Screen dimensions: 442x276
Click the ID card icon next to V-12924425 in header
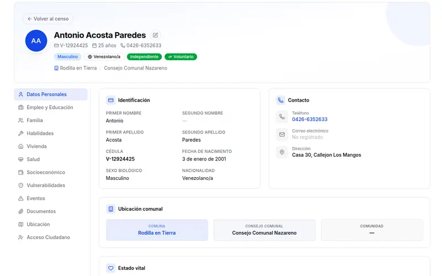(x=56, y=45)
